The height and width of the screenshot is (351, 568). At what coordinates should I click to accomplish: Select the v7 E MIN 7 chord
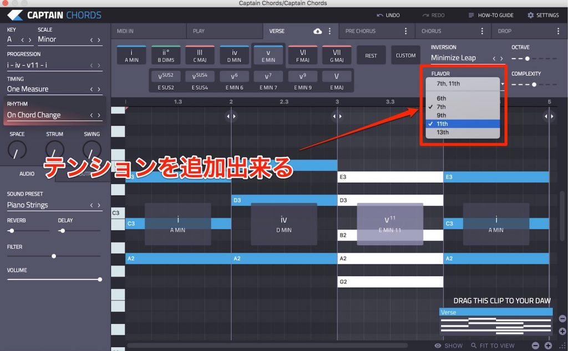point(268,76)
